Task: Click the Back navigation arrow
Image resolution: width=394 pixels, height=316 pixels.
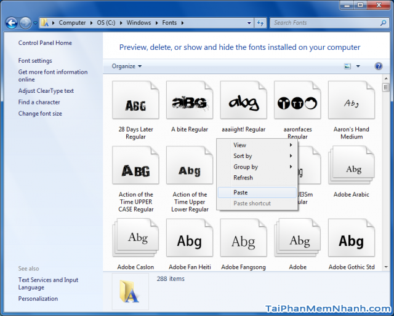Action: point(12,23)
